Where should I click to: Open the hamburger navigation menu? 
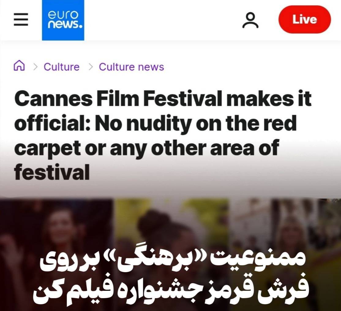point(21,19)
